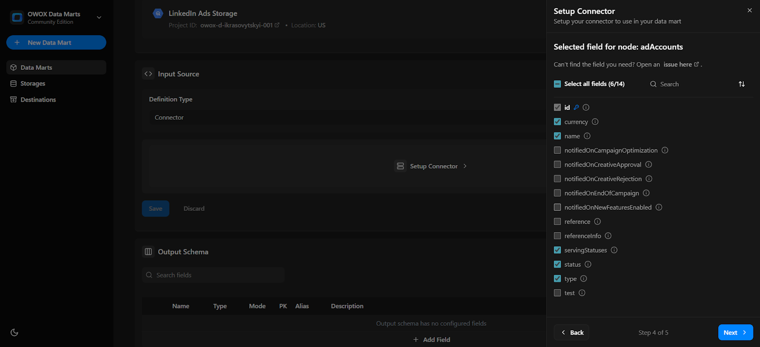Close the Setup Connector panel
The width and height of the screenshot is (760, 347).
[750, 10]
